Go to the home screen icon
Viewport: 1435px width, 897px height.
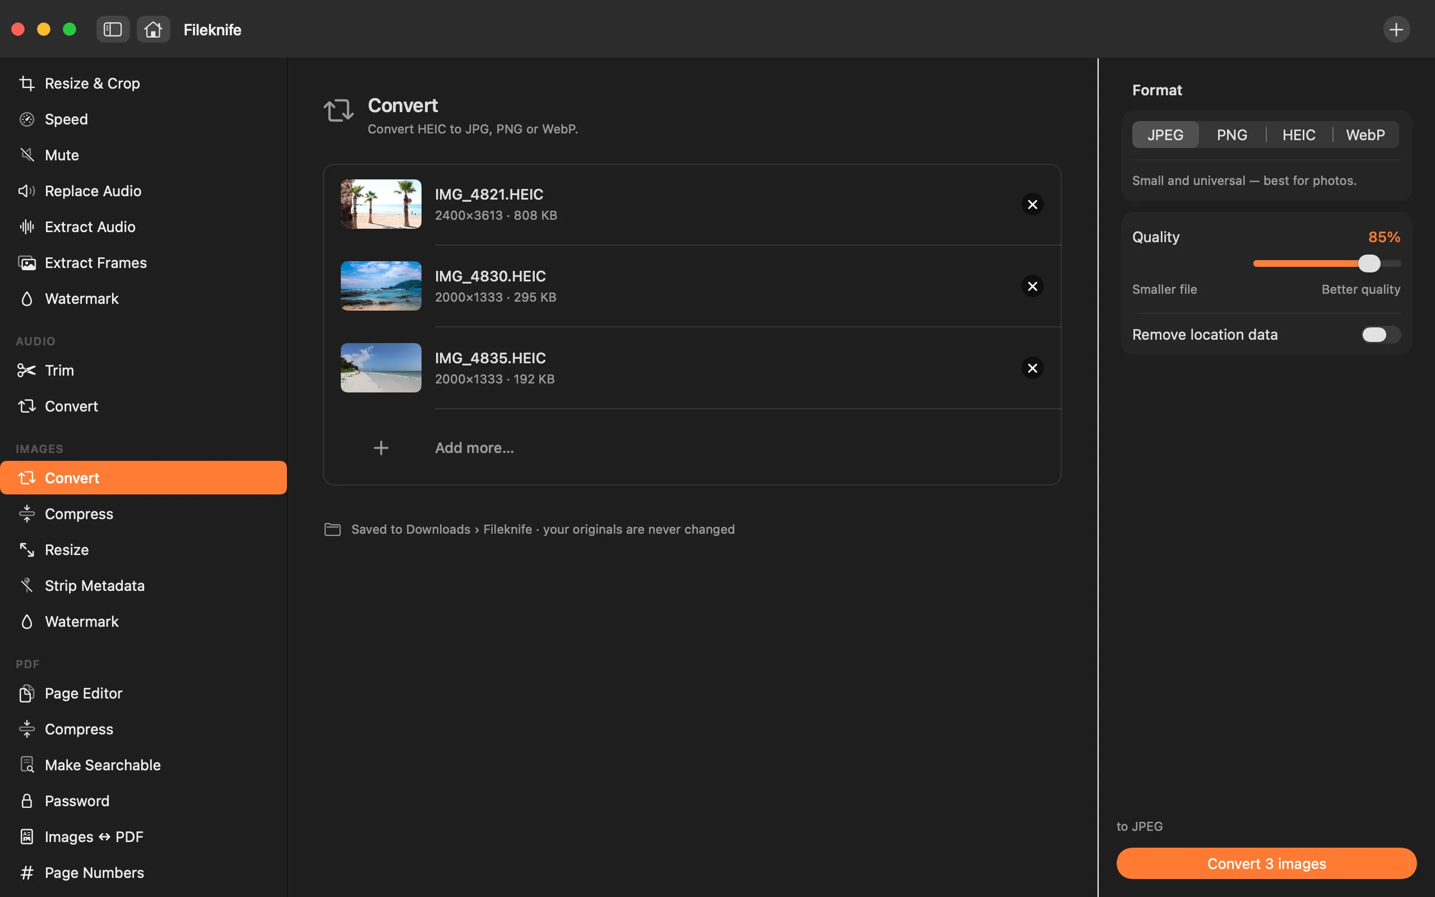click(x=153, y=29)
